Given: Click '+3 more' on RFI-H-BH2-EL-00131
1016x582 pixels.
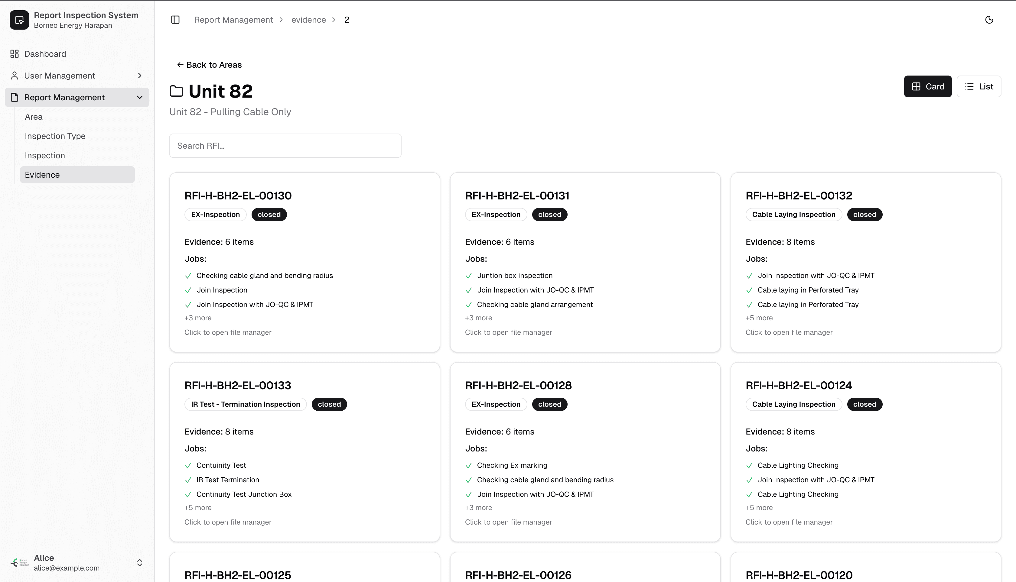Looking at the screenshot, I should 478,318.
